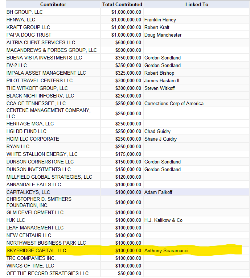
Task: Select PILOT TRAVEL CENTERS LLC cell
Action: point(53,81)
